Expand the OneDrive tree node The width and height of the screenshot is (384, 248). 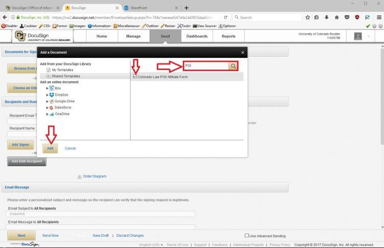(47, 114)
